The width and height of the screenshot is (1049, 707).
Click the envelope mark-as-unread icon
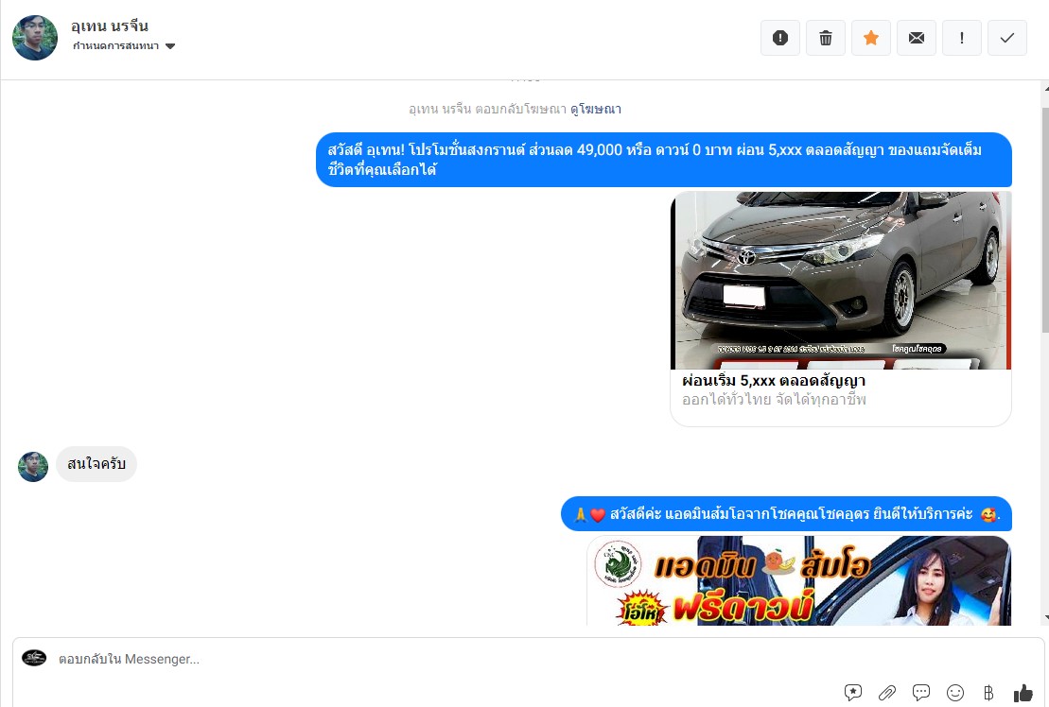(x=917, y=38)
